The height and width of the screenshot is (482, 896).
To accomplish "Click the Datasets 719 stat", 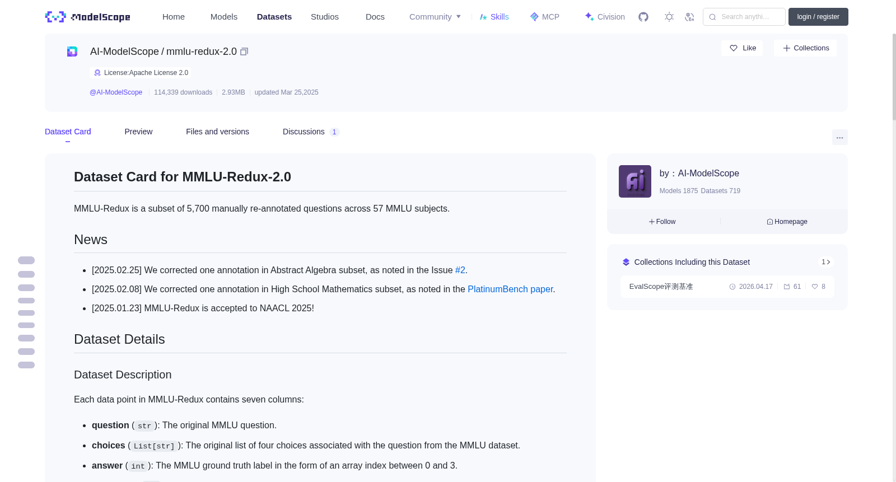I will 721,191.
